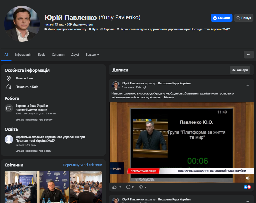Screen dimensions: 256x203
Task: Expand the Більше dropdown menu
Action: [x=92, y=55]
